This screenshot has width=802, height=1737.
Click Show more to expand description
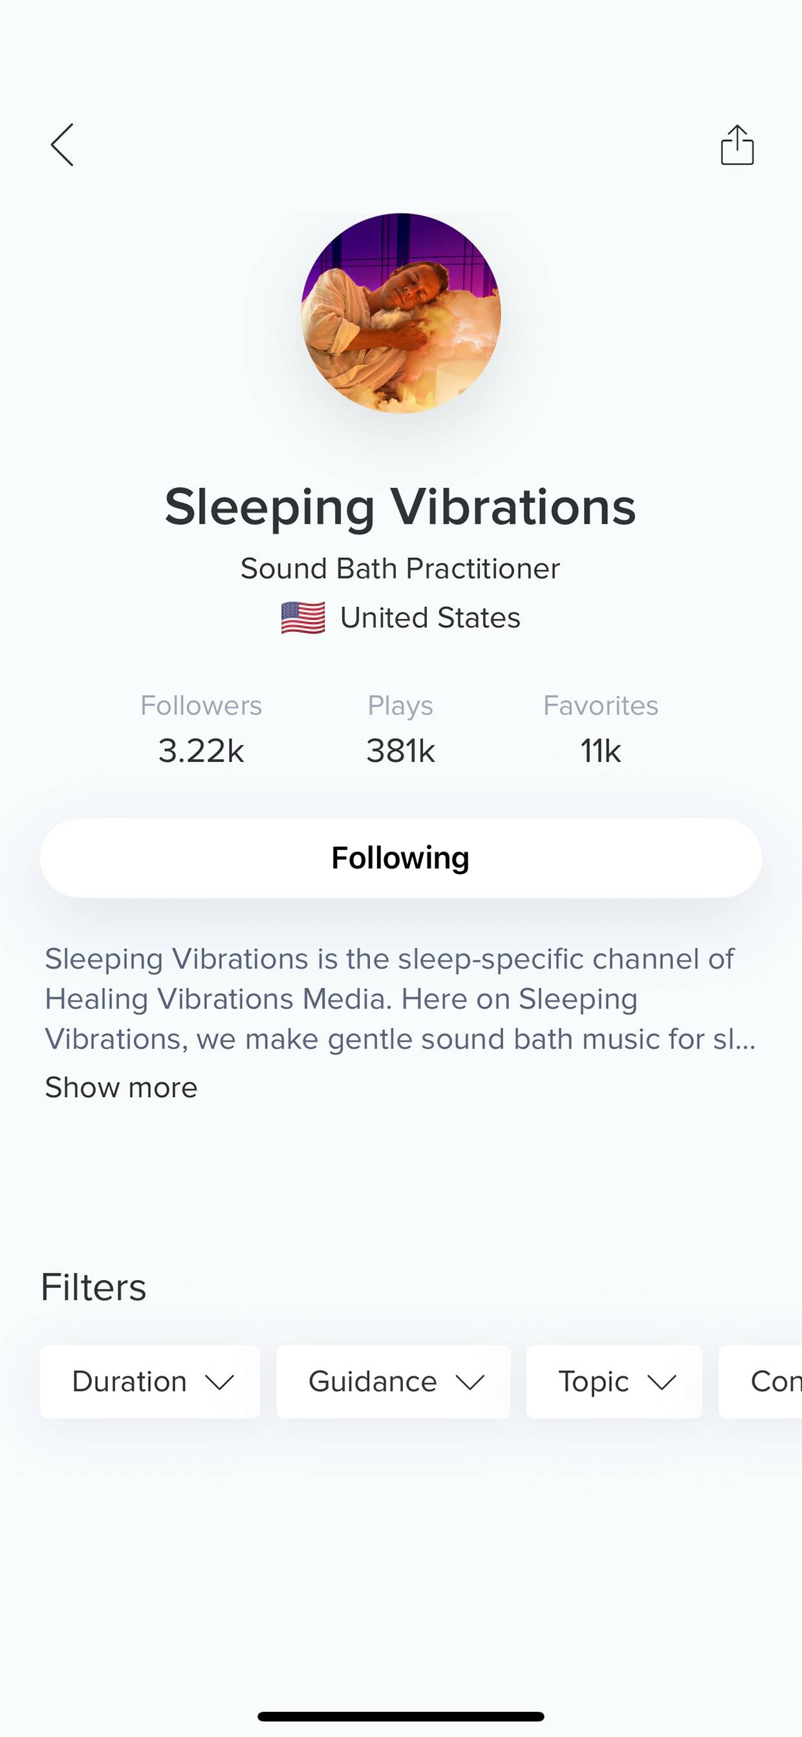pos(122,1087)
